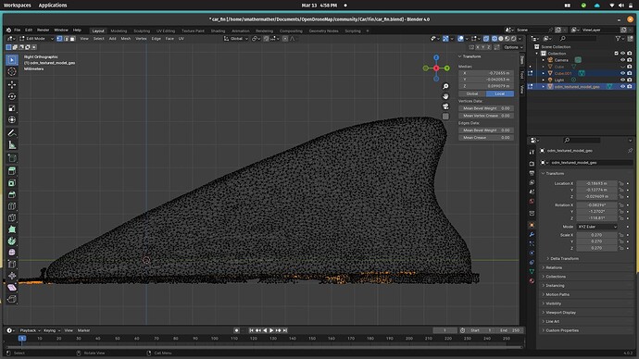Select the Loop Cut tool

coord(12,206)
